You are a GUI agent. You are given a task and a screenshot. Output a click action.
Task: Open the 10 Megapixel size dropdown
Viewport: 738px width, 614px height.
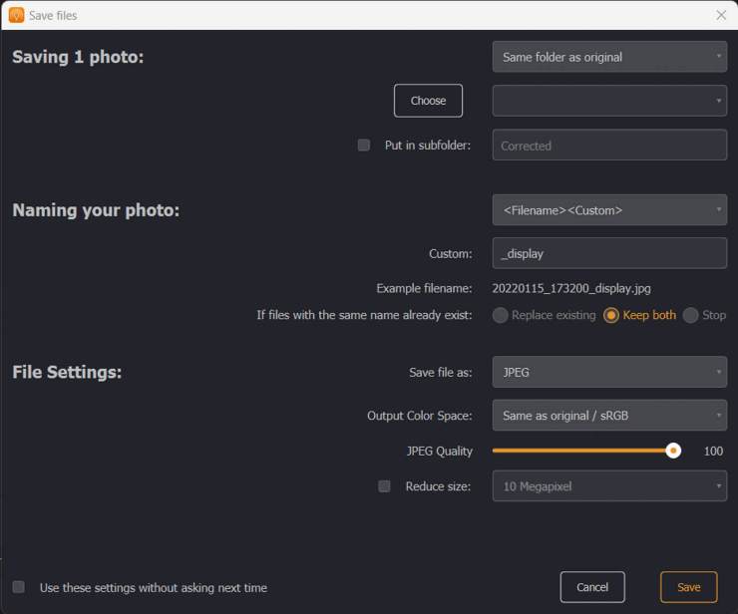click(609, 485)
